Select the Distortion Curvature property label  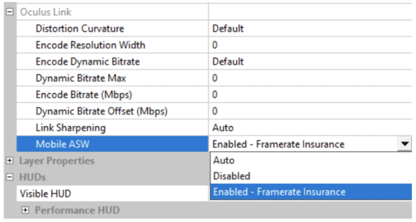[x=80, y=29]
